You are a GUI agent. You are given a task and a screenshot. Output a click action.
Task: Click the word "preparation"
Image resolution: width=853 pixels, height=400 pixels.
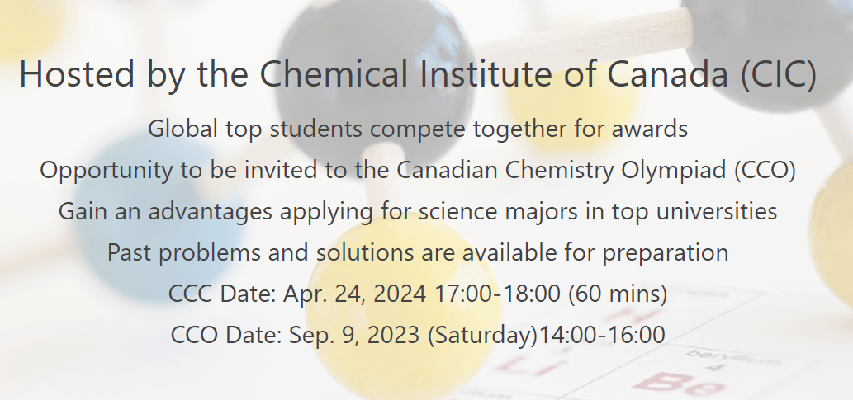(x=665, y=252)
